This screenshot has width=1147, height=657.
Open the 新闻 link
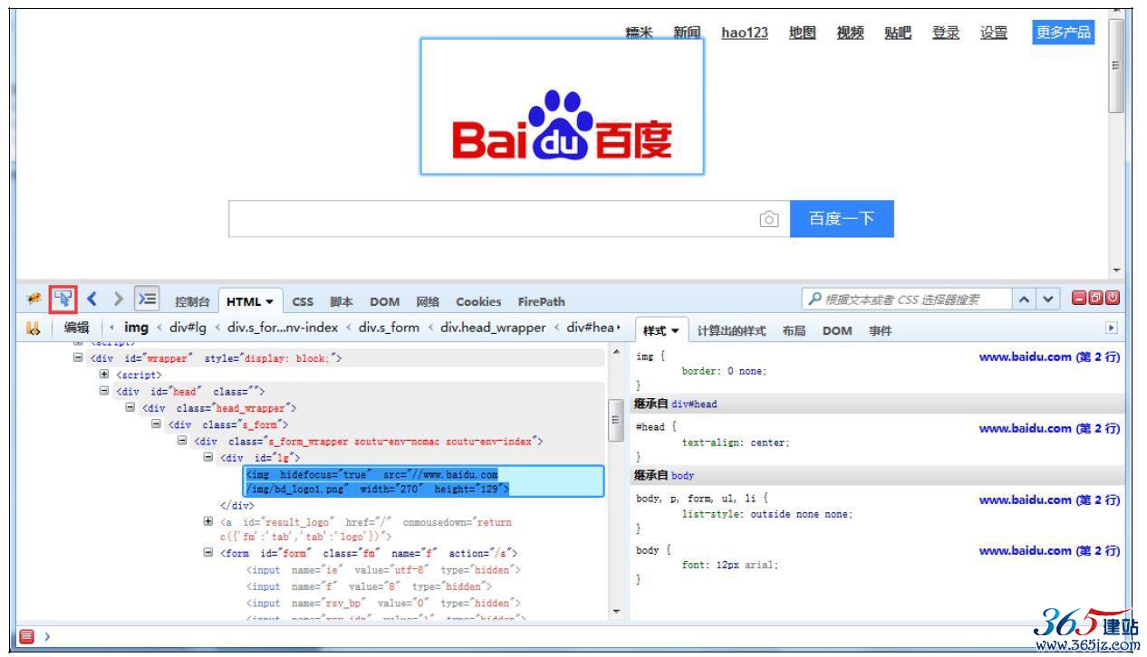(x=687, y=33)
